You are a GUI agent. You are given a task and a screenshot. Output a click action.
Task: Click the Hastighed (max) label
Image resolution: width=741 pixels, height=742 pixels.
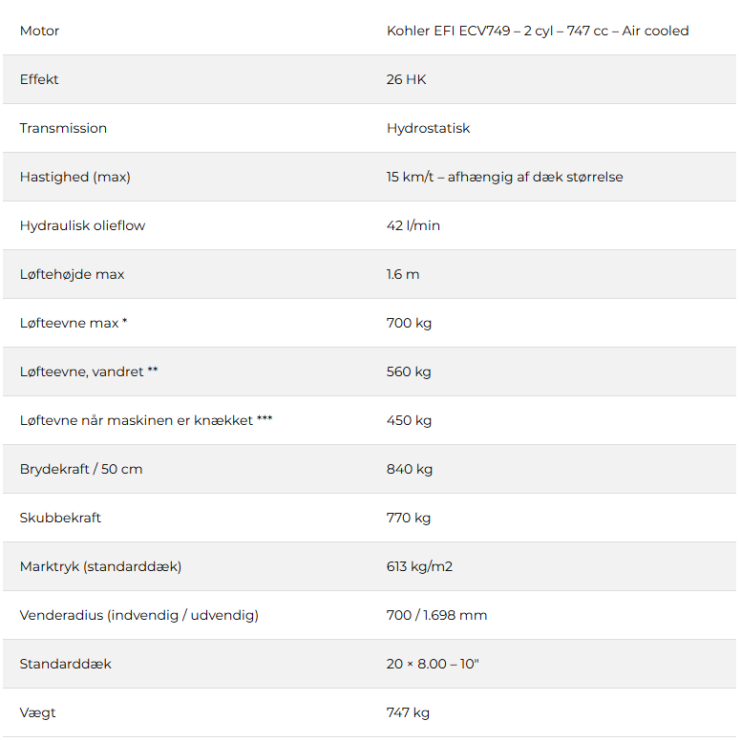tap(74, 177)
